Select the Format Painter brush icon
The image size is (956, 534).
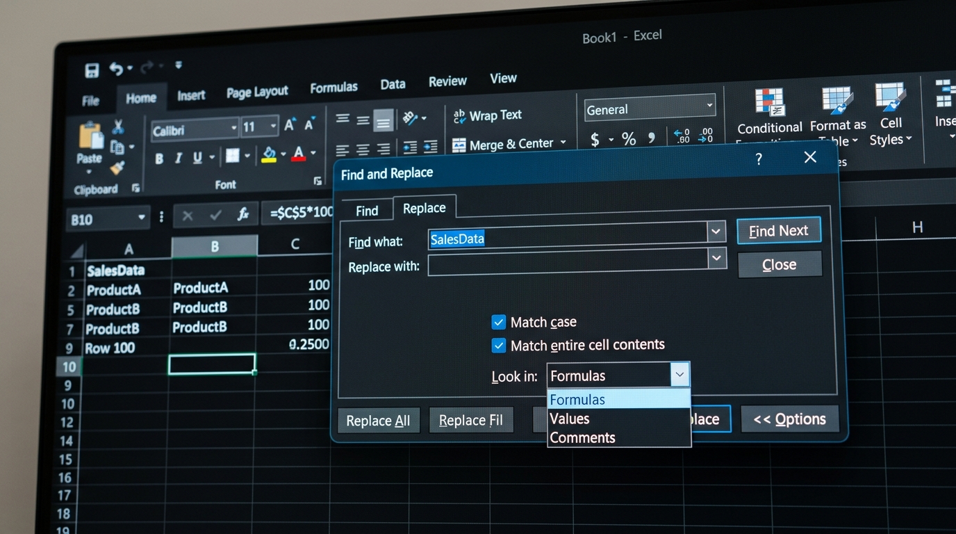coord(117,168)
